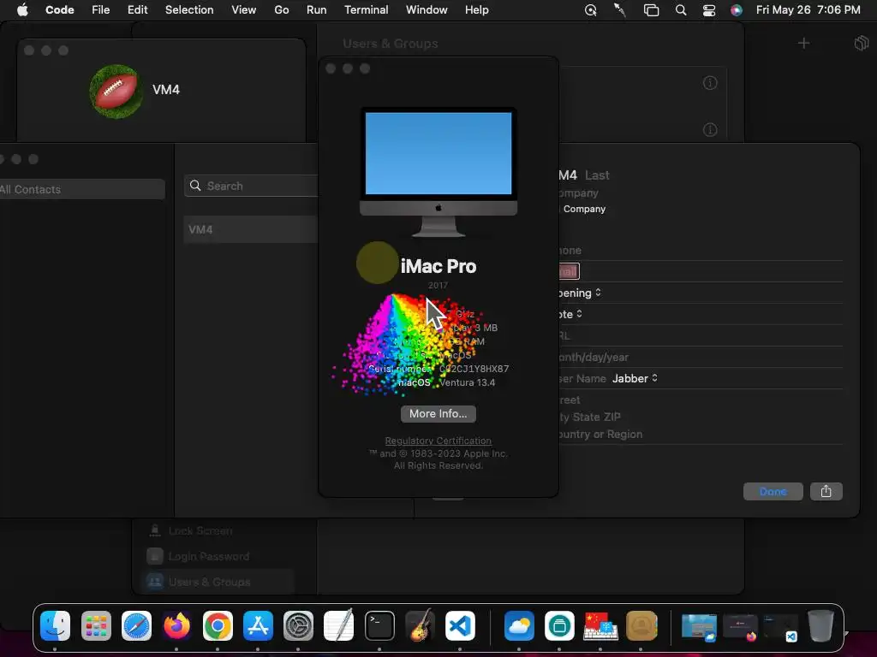The height and width of the screenshot is (657, 877).
Task: Click the second info icon in Users & Groups
Action: (x=710, y=130)
